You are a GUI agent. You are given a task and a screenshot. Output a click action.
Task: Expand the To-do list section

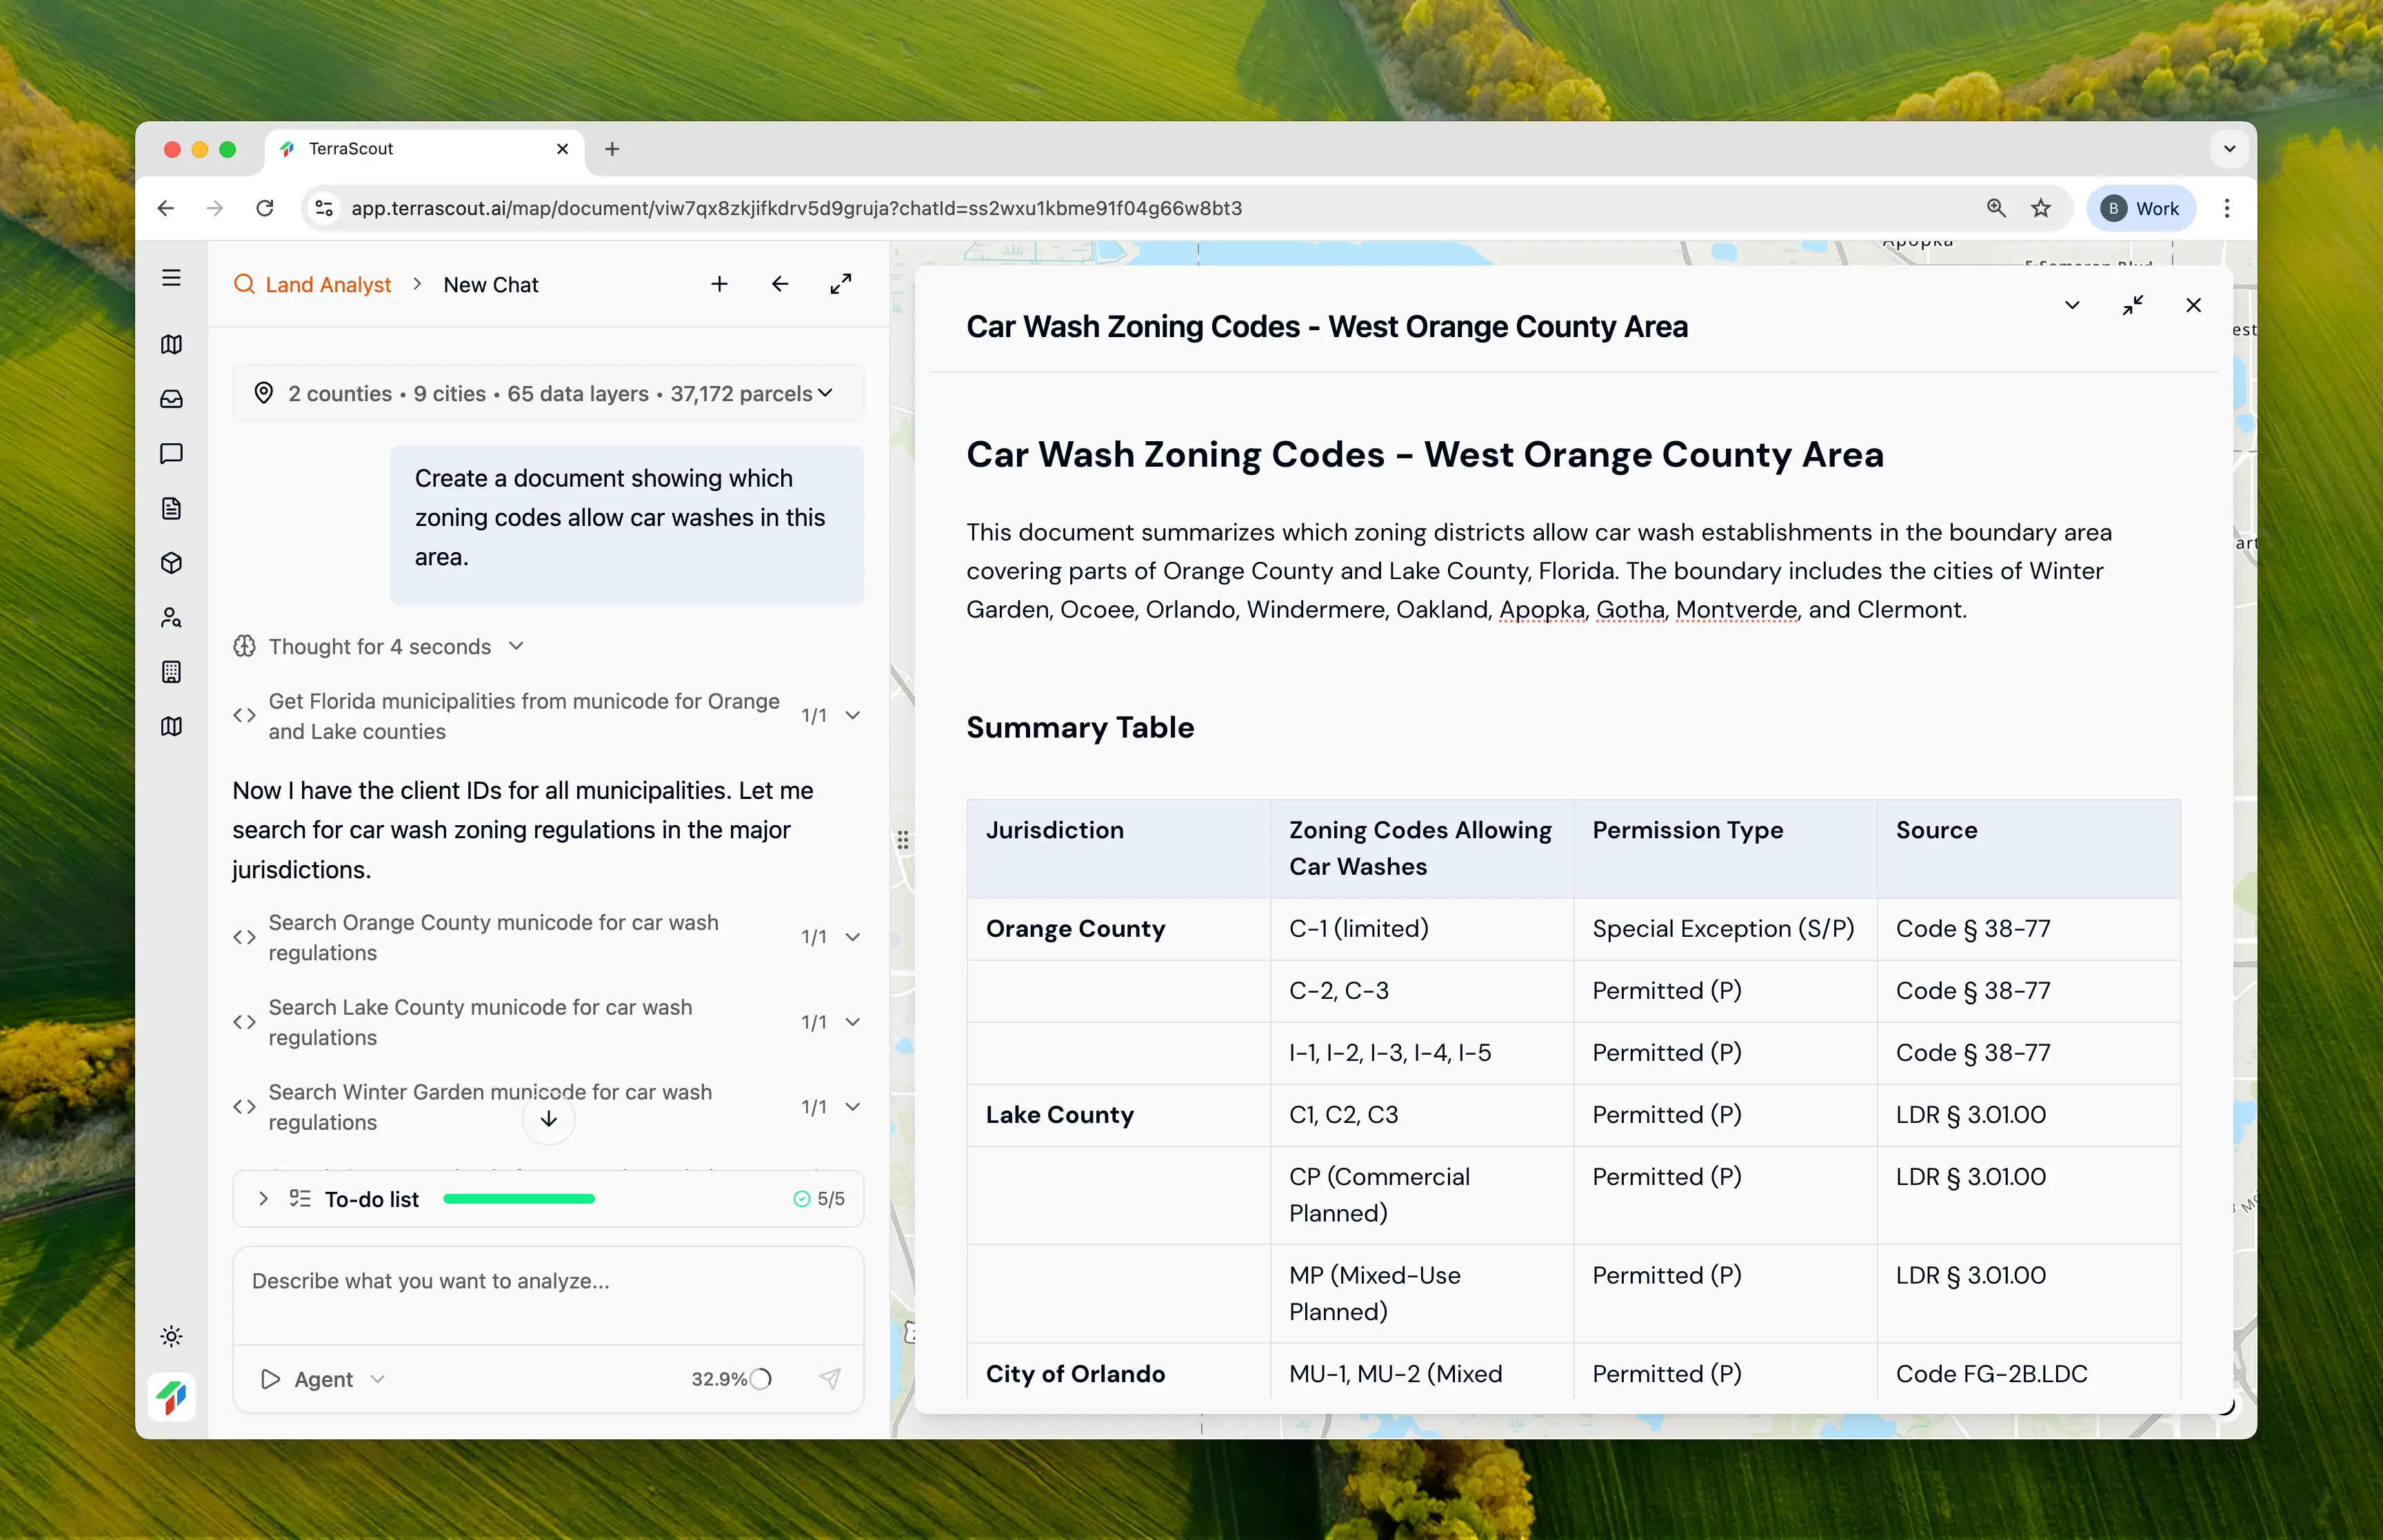[x=263, y=1198]
